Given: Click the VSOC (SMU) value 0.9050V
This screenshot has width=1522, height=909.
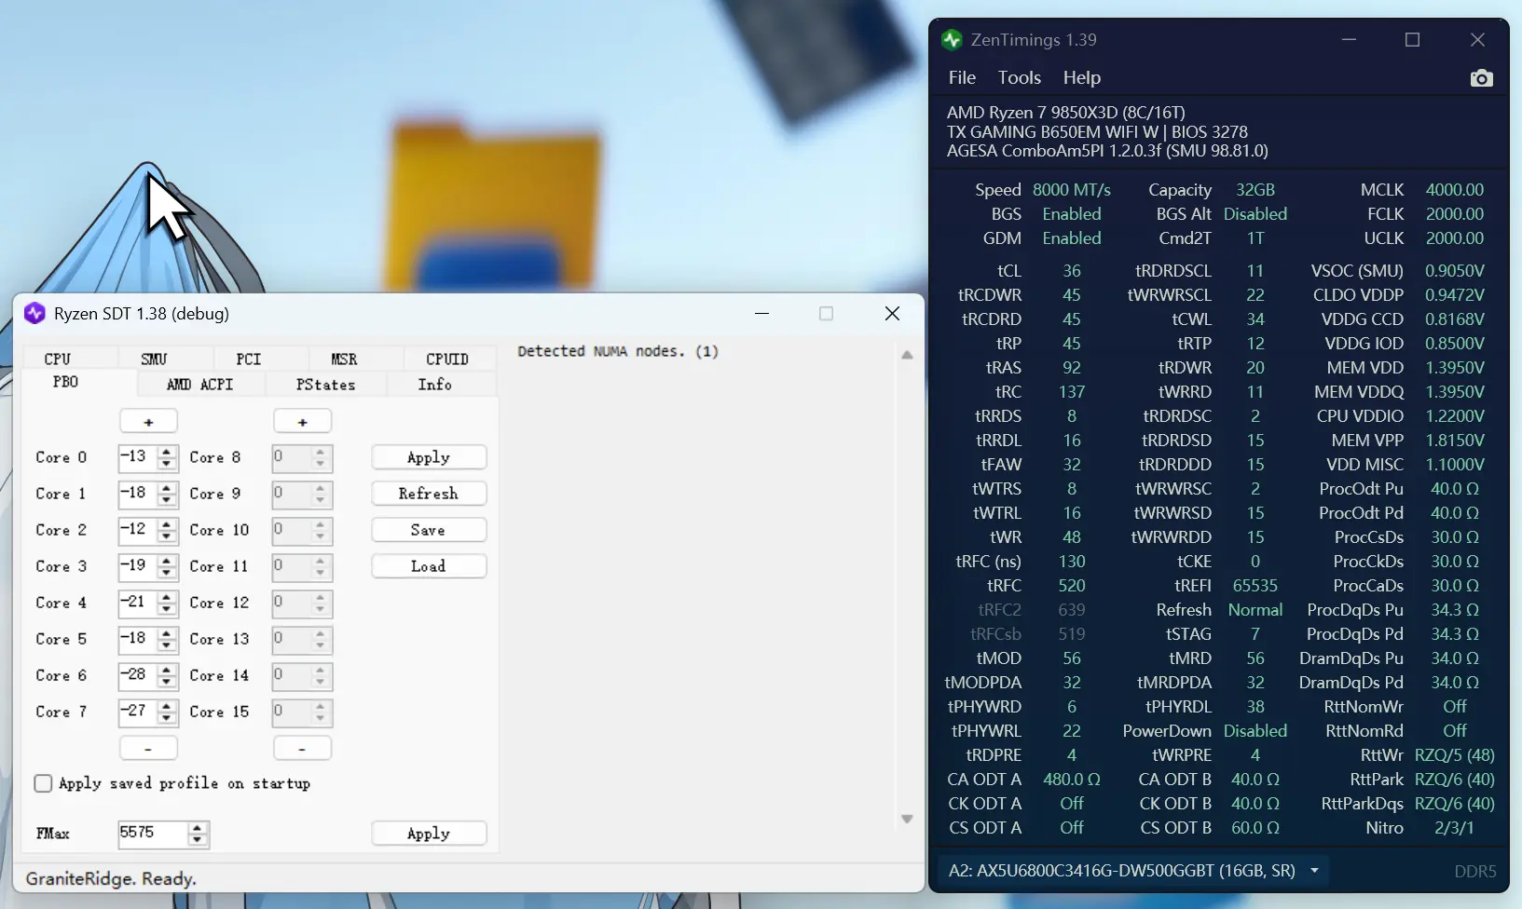Looking at the screenshot, I should (x=1455, y=271).
